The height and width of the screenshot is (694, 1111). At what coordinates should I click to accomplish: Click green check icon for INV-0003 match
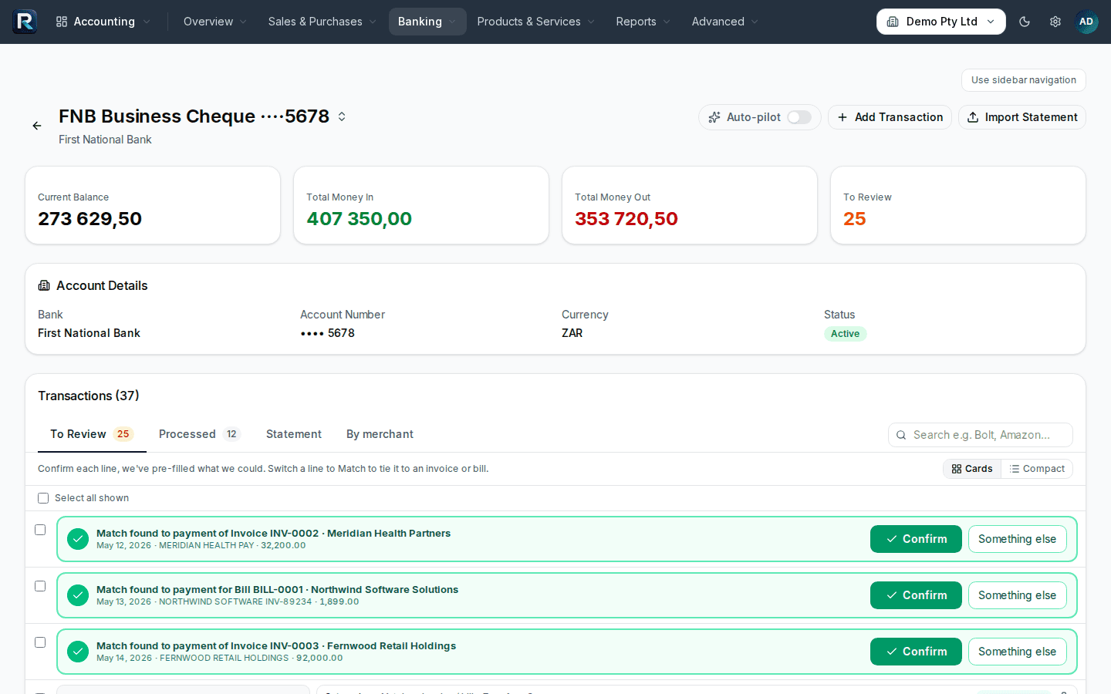coord(78,652)
